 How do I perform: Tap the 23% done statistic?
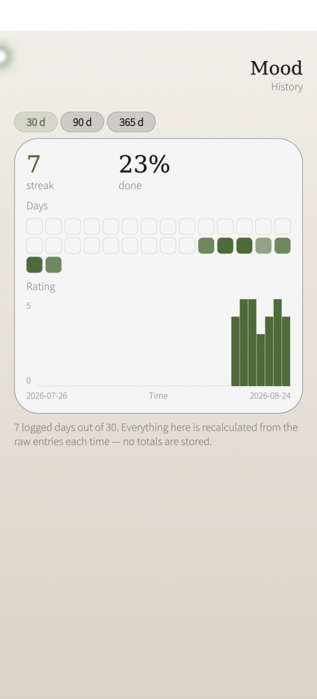144,171
